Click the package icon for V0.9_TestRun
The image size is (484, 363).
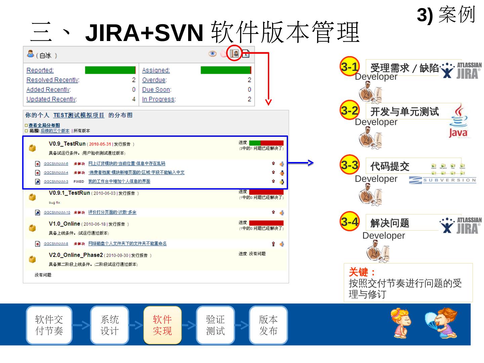[x=32, y=148]
